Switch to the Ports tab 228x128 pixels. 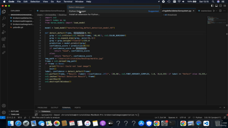coord(78,107)
